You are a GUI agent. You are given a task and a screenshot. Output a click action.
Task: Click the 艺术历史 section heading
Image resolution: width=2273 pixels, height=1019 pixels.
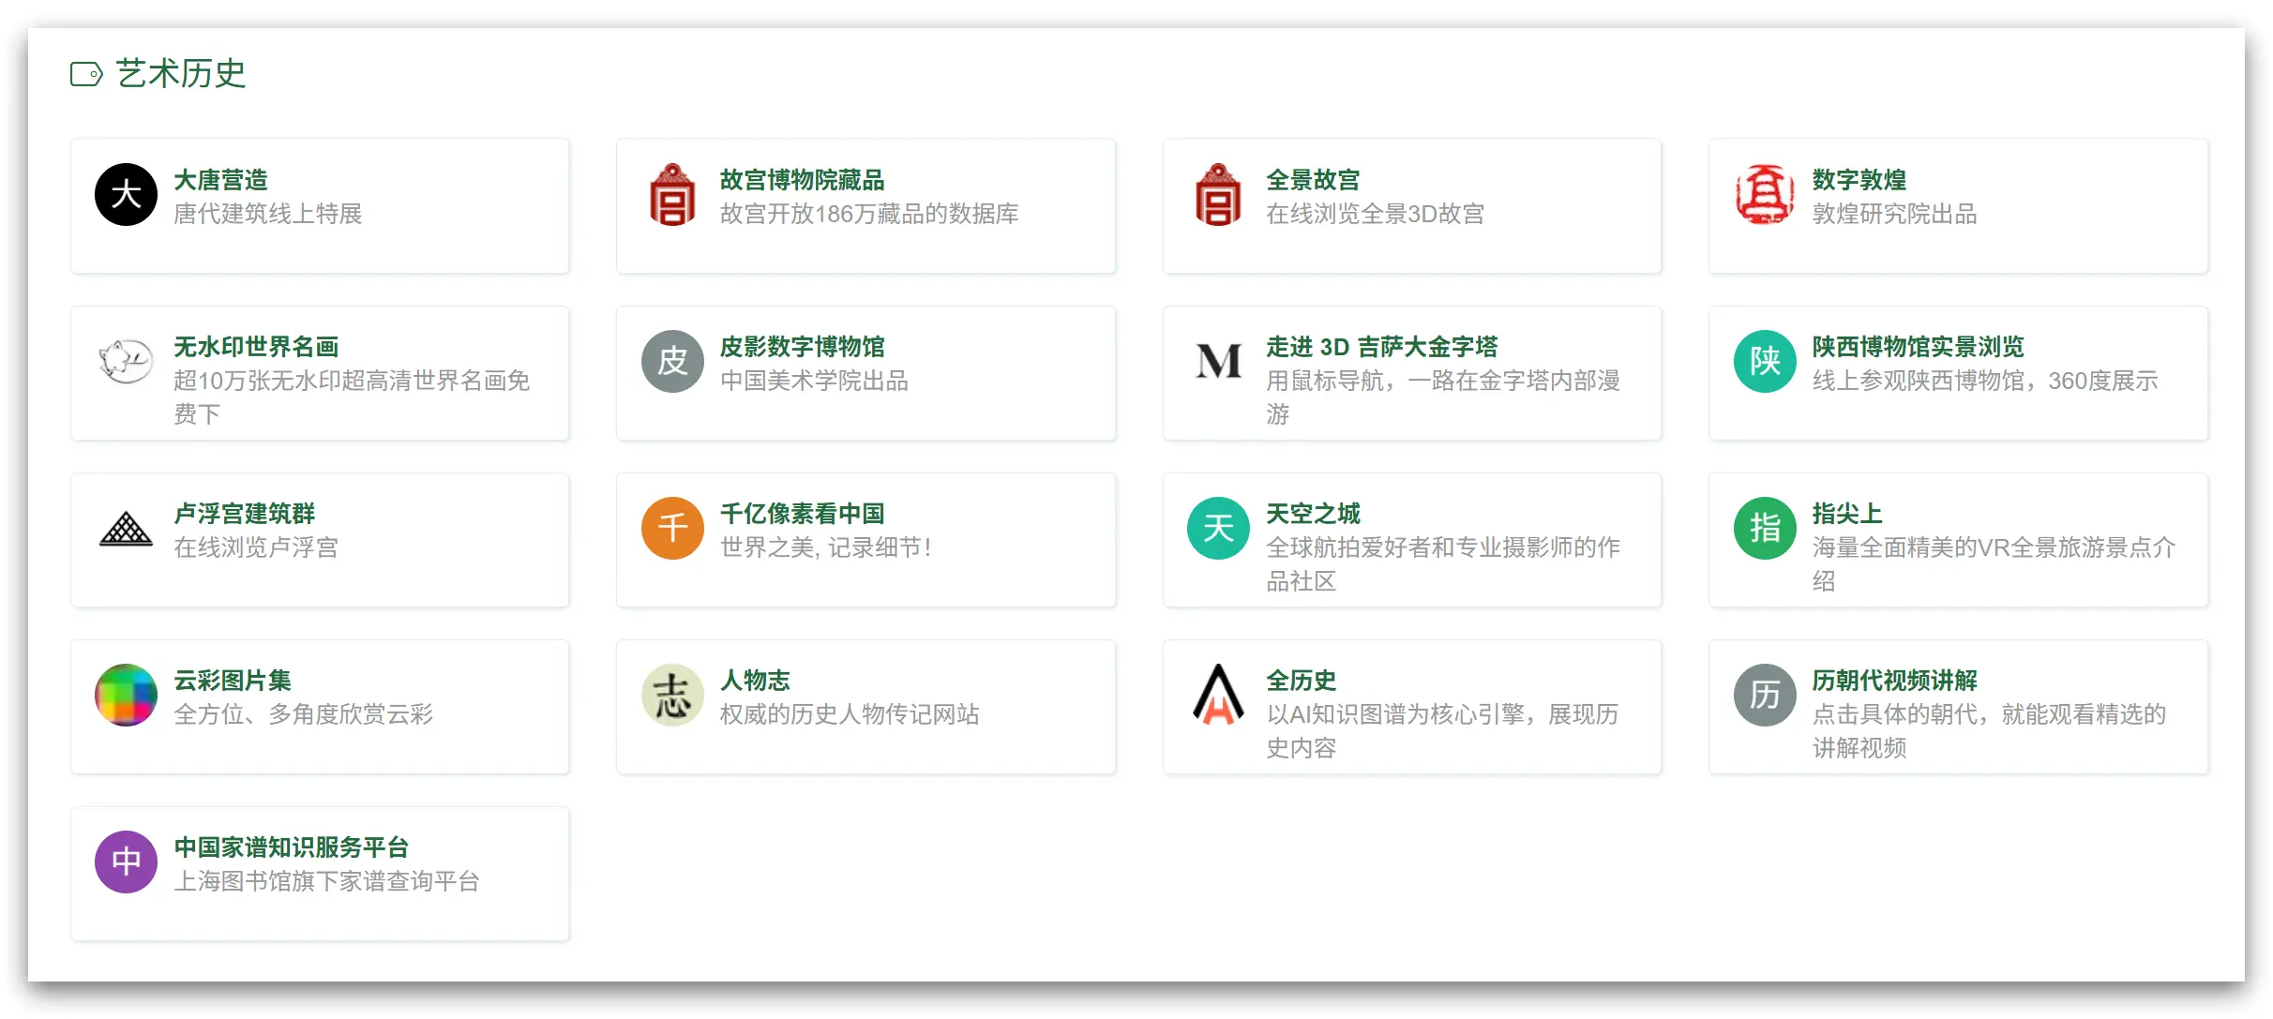pos(181,74)
